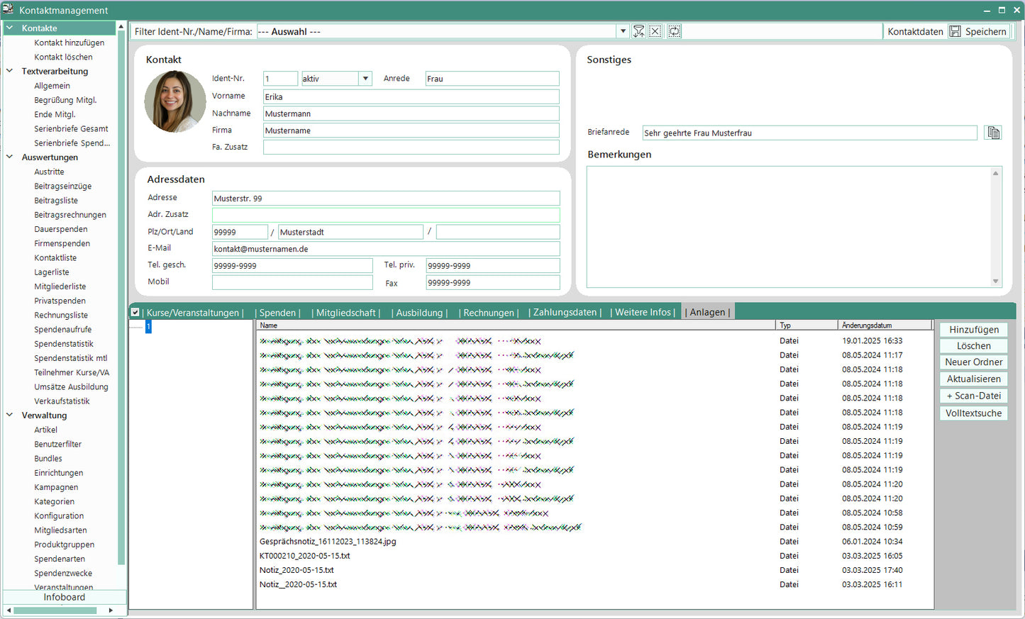Click Erika's contact profile photo
1025x619 pixels.
[175, 101]
